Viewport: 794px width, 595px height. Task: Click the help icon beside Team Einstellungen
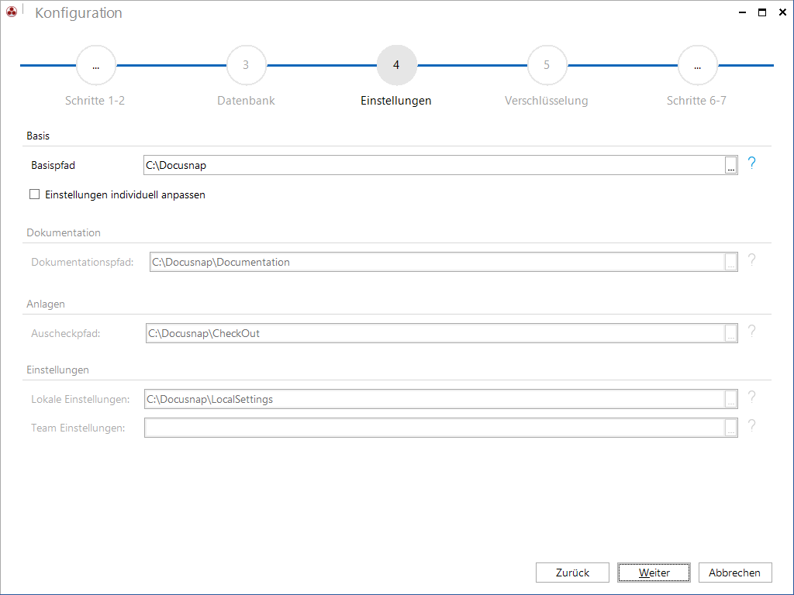751,427
